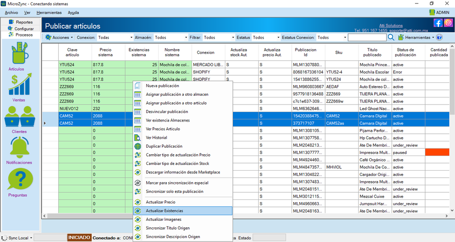
Task: Click the Nueva publicación menu icon
Action: click(x=138, y=86)
